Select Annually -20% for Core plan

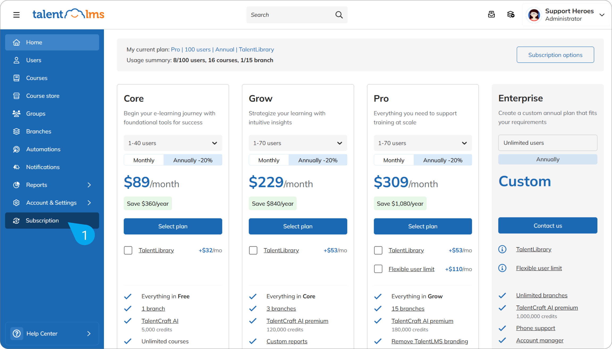click(x=193, y=160)
